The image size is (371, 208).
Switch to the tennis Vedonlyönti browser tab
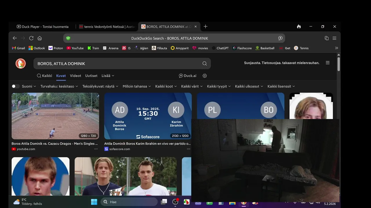pos(107,27)
